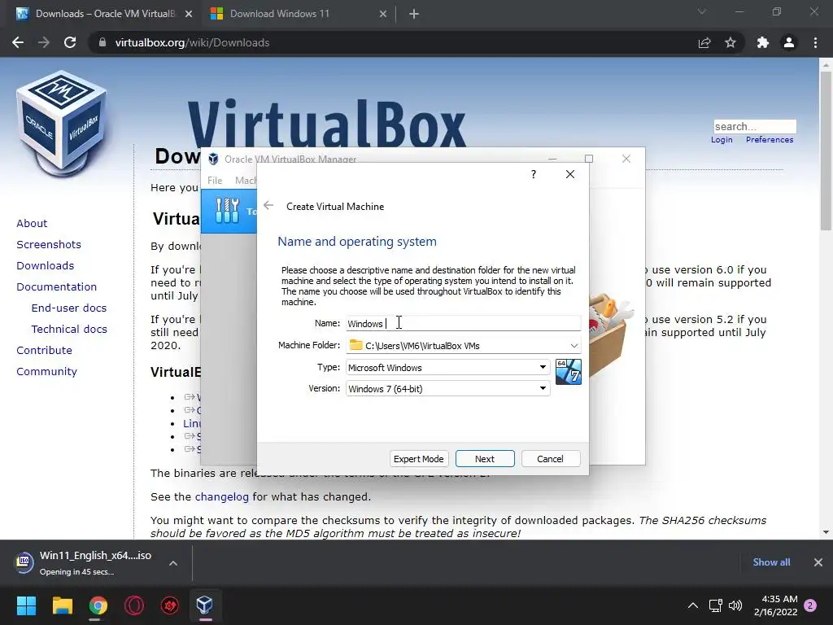Click the help question mark icon
Image resolution: width=833 pixels, height=625 pixels.
(x=534, y=174)
